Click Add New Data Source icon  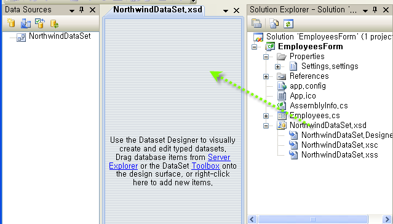[x=11, y=23]
